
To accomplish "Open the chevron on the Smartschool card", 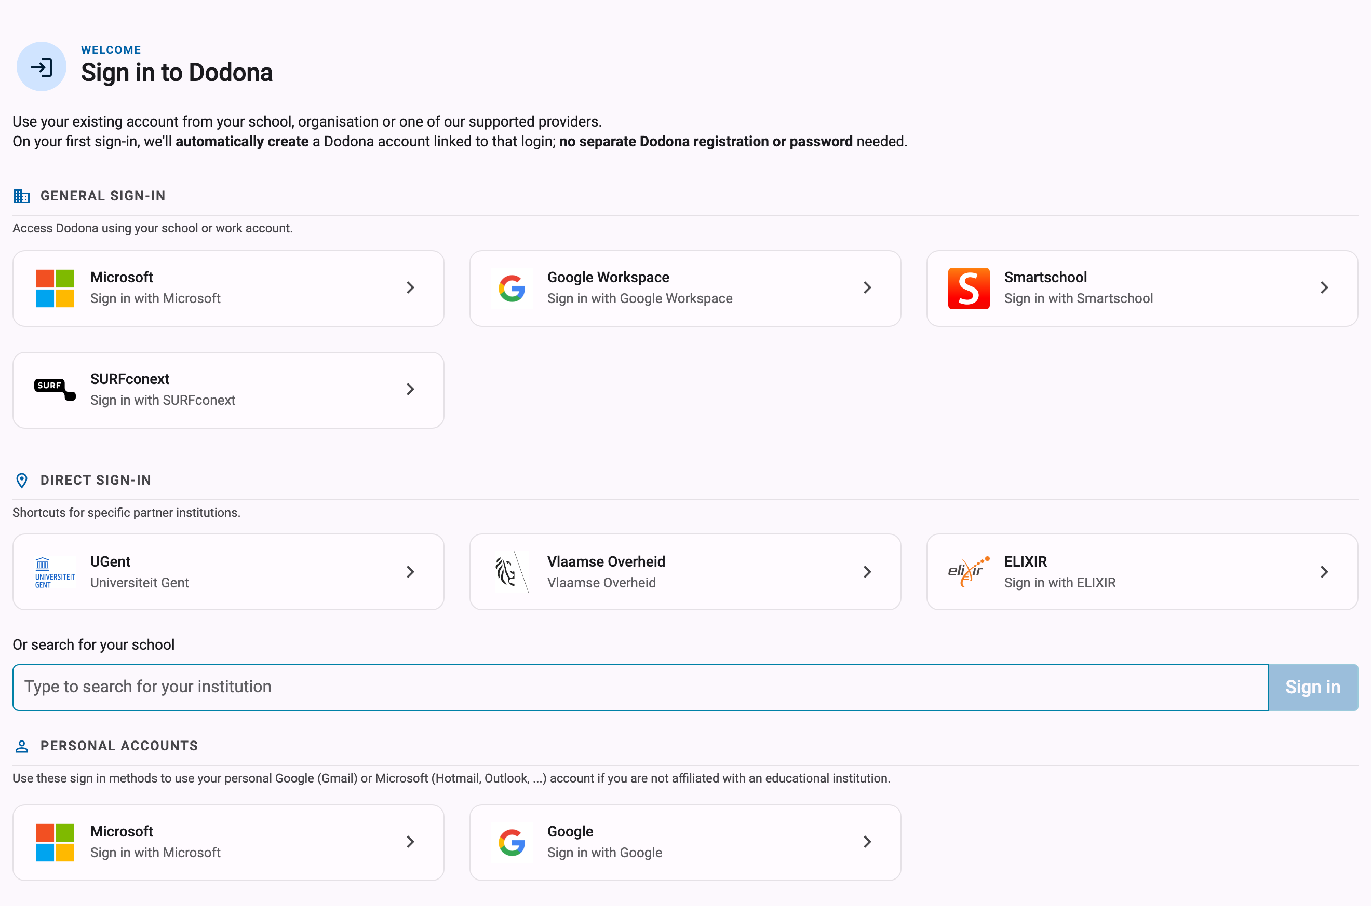I will pos(1324,288).
